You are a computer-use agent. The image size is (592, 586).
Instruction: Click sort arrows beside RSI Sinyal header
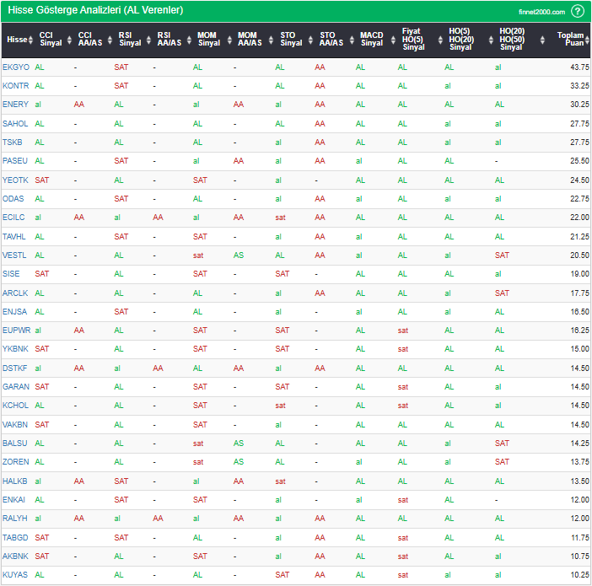(148, 40)
